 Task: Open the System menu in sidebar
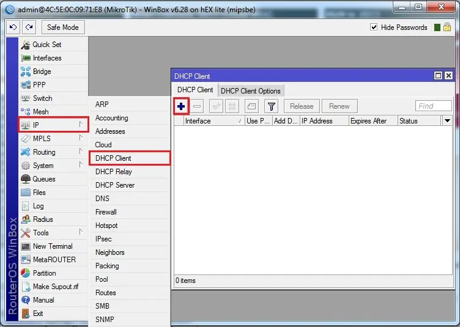(54, 166)
